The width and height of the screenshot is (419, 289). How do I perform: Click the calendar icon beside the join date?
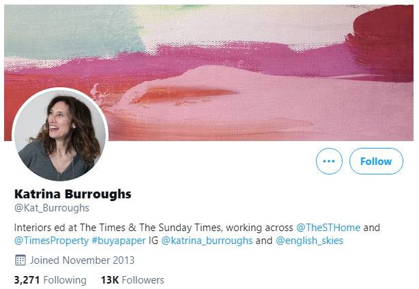[20, 260]
